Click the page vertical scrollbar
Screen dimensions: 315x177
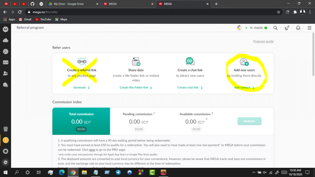[313, 54]
